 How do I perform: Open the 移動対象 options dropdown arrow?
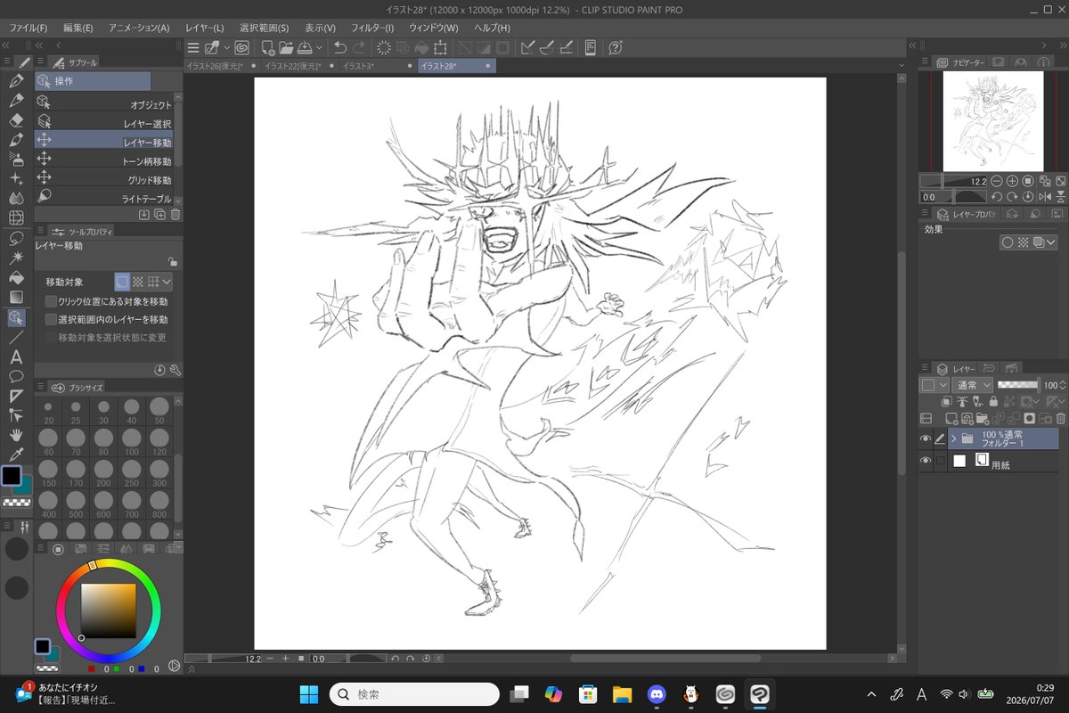pyautogui.click(x=167, y=282)
